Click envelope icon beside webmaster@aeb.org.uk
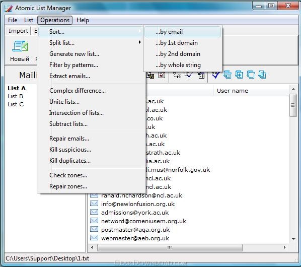The width and height of the screenshot is (301, 267). click(x=94, y=238)
